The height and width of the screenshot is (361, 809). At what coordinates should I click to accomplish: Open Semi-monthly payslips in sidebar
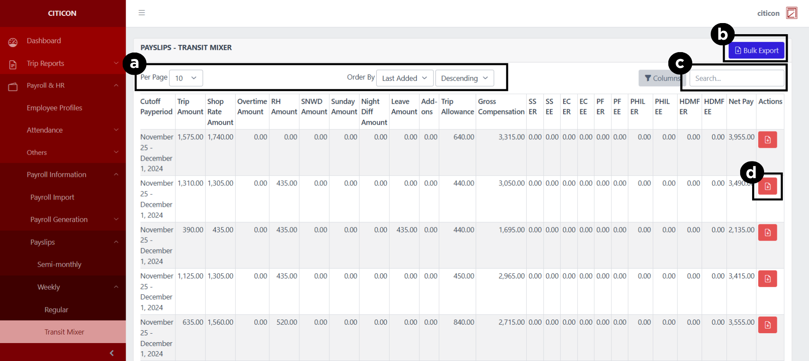[59, 264]
